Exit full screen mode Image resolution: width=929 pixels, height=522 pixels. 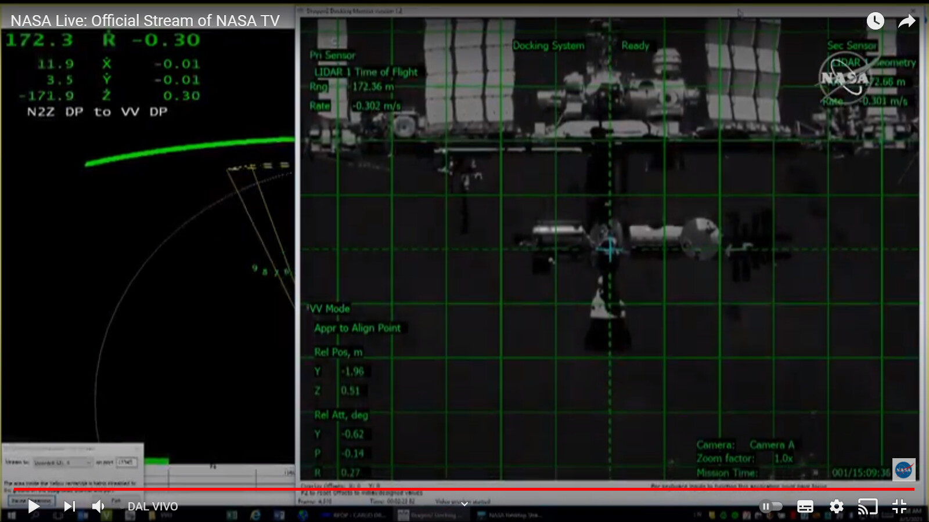[x=899, y=506]
